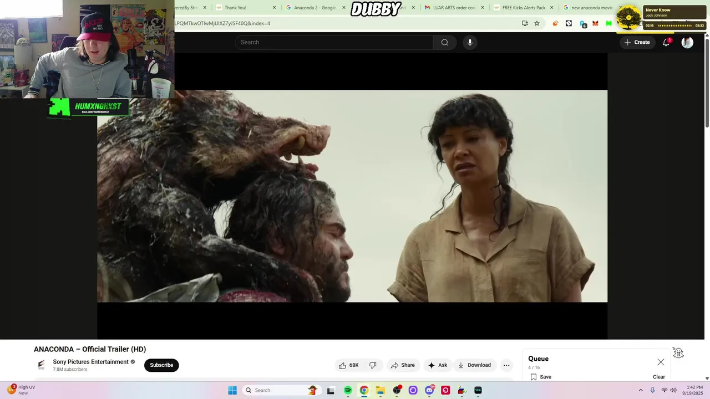The width and height of the screenshot is (710, 399).
Task: Click the Never Know album art widget
Action: tap(628, 17)
